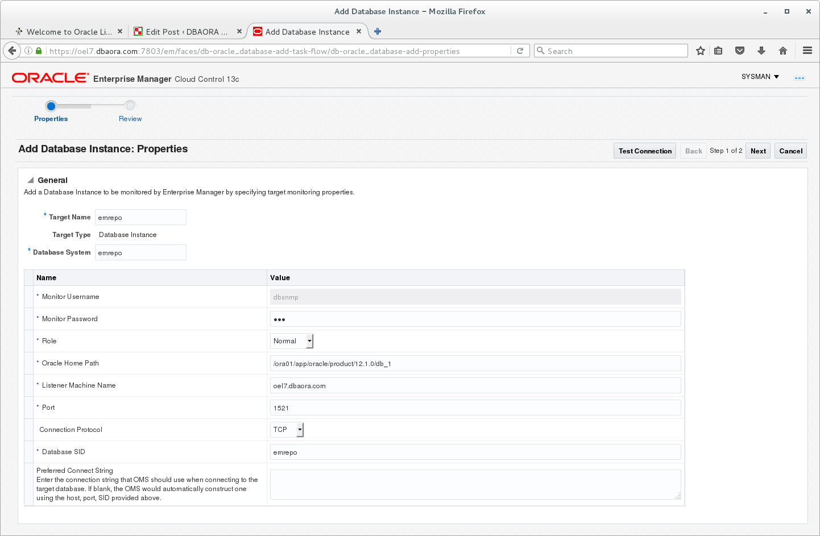Focus the Target Name field
Image resolution: width=820 pixels, height=536 pixels.
coord(140,217)
